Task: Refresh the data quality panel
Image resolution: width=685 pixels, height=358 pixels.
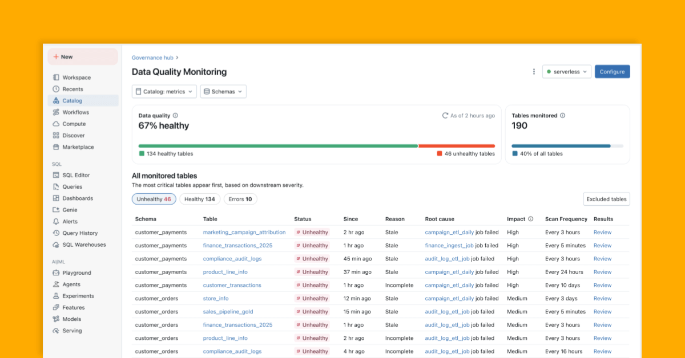Action: (446, 115)
